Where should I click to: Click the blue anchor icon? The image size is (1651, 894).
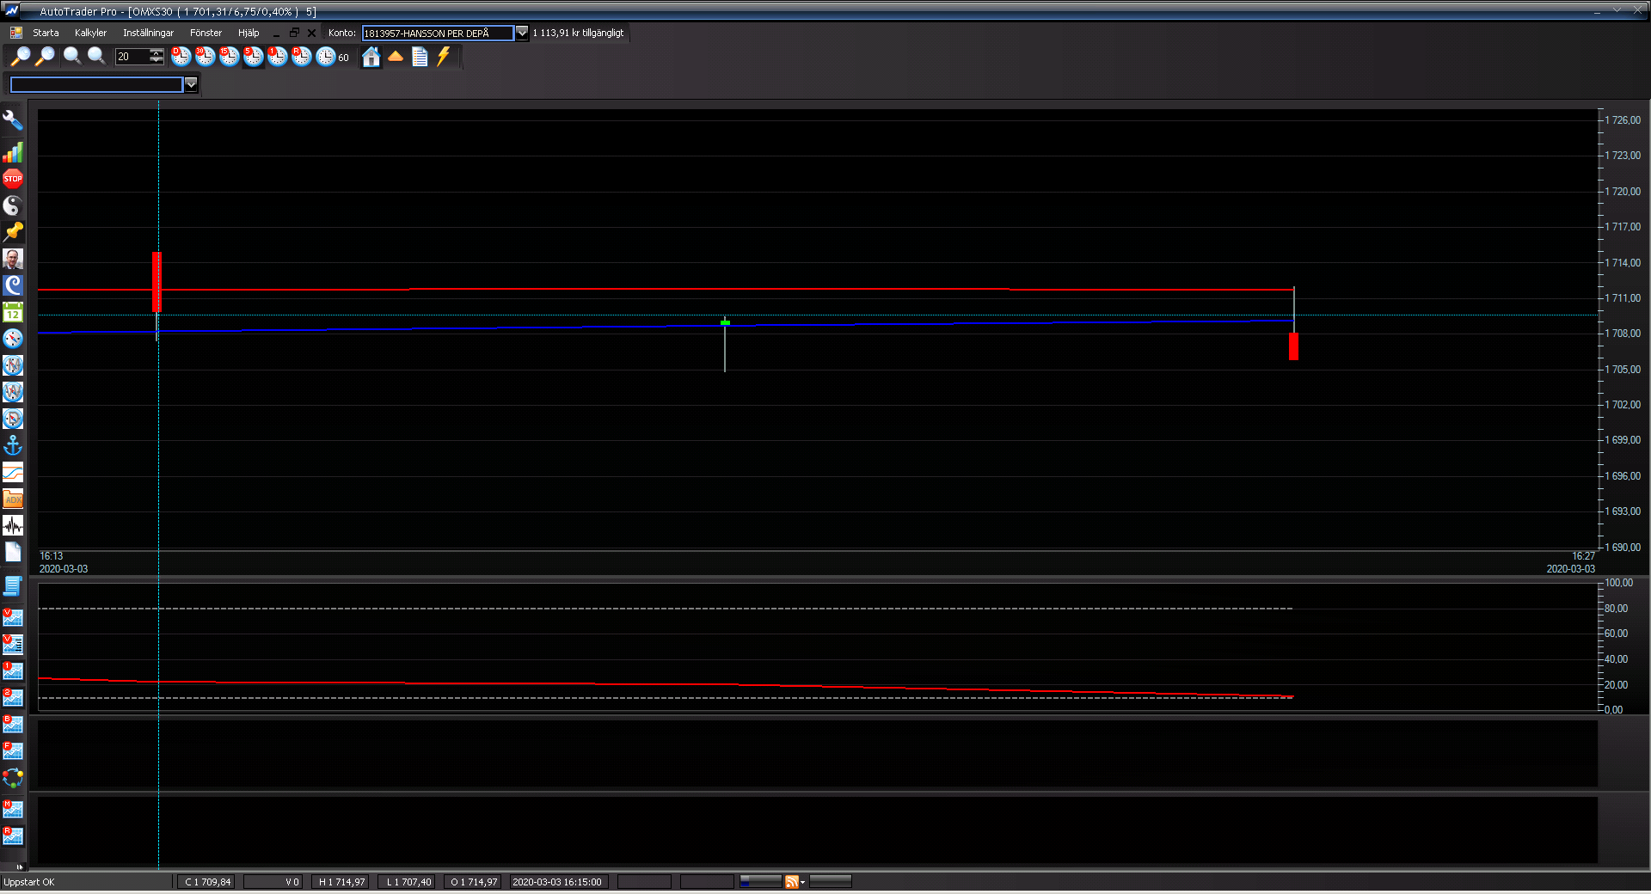coord(13,445)
